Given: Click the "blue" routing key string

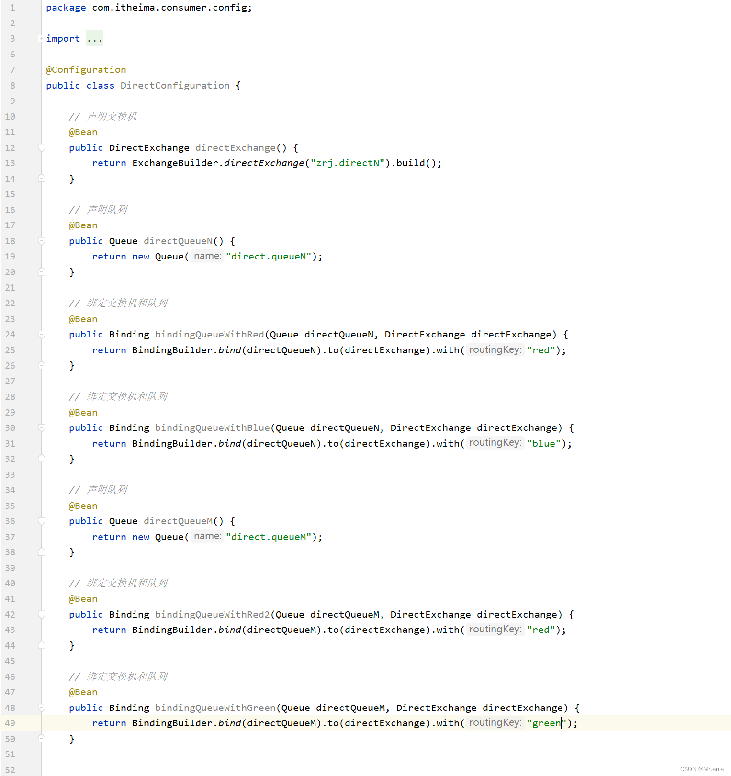Looking at the screenshot, I should pyautogui.click(x=544, y=444).
